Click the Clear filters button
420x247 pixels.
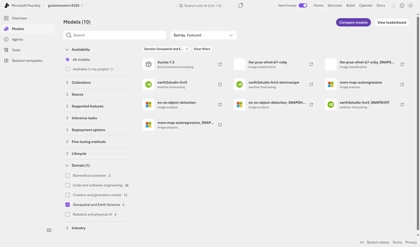click(x=202, y=49)
